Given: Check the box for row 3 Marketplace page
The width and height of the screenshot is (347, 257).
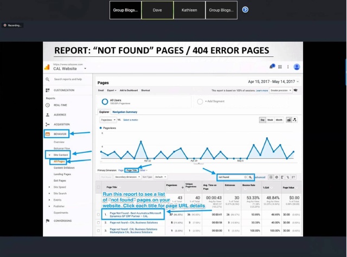Looking at the screenshot, I should coord(99,230).
